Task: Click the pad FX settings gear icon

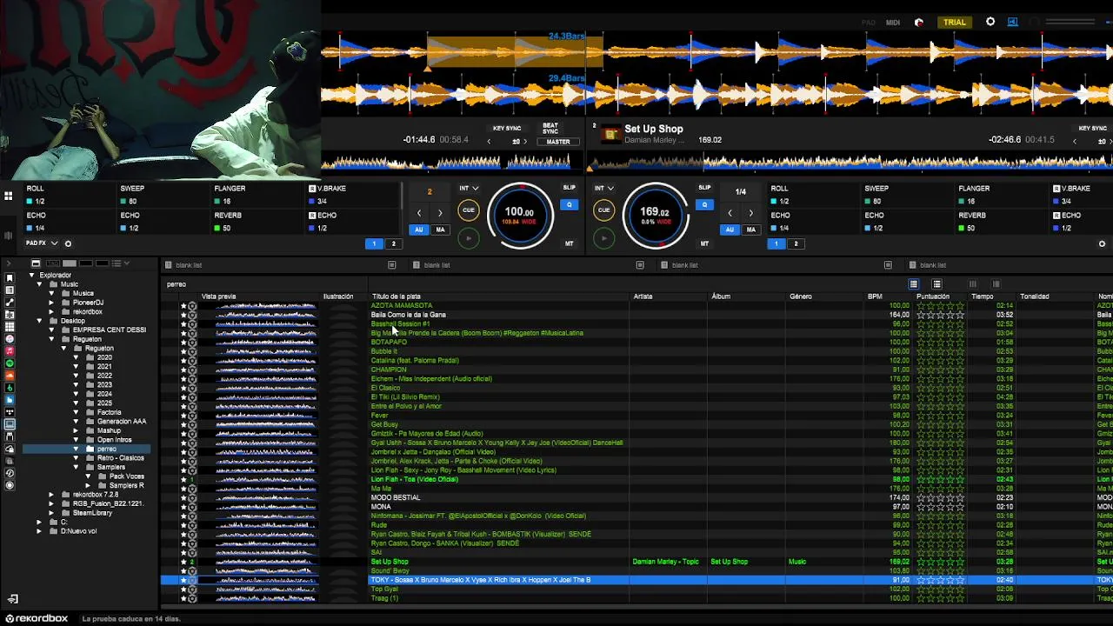Action: tap(68, 243)
